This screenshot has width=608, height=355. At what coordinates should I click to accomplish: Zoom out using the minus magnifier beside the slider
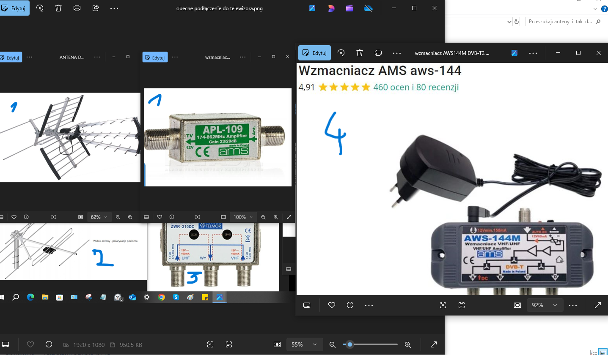(333, 344)
